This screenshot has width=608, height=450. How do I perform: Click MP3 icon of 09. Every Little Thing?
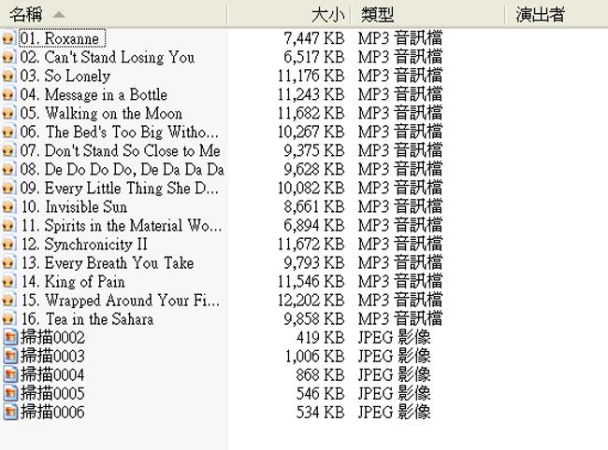[x=9, y=188]
